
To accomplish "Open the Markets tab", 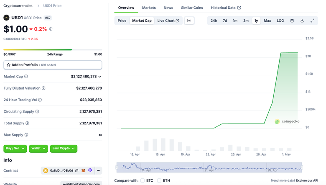I will 149,8.
